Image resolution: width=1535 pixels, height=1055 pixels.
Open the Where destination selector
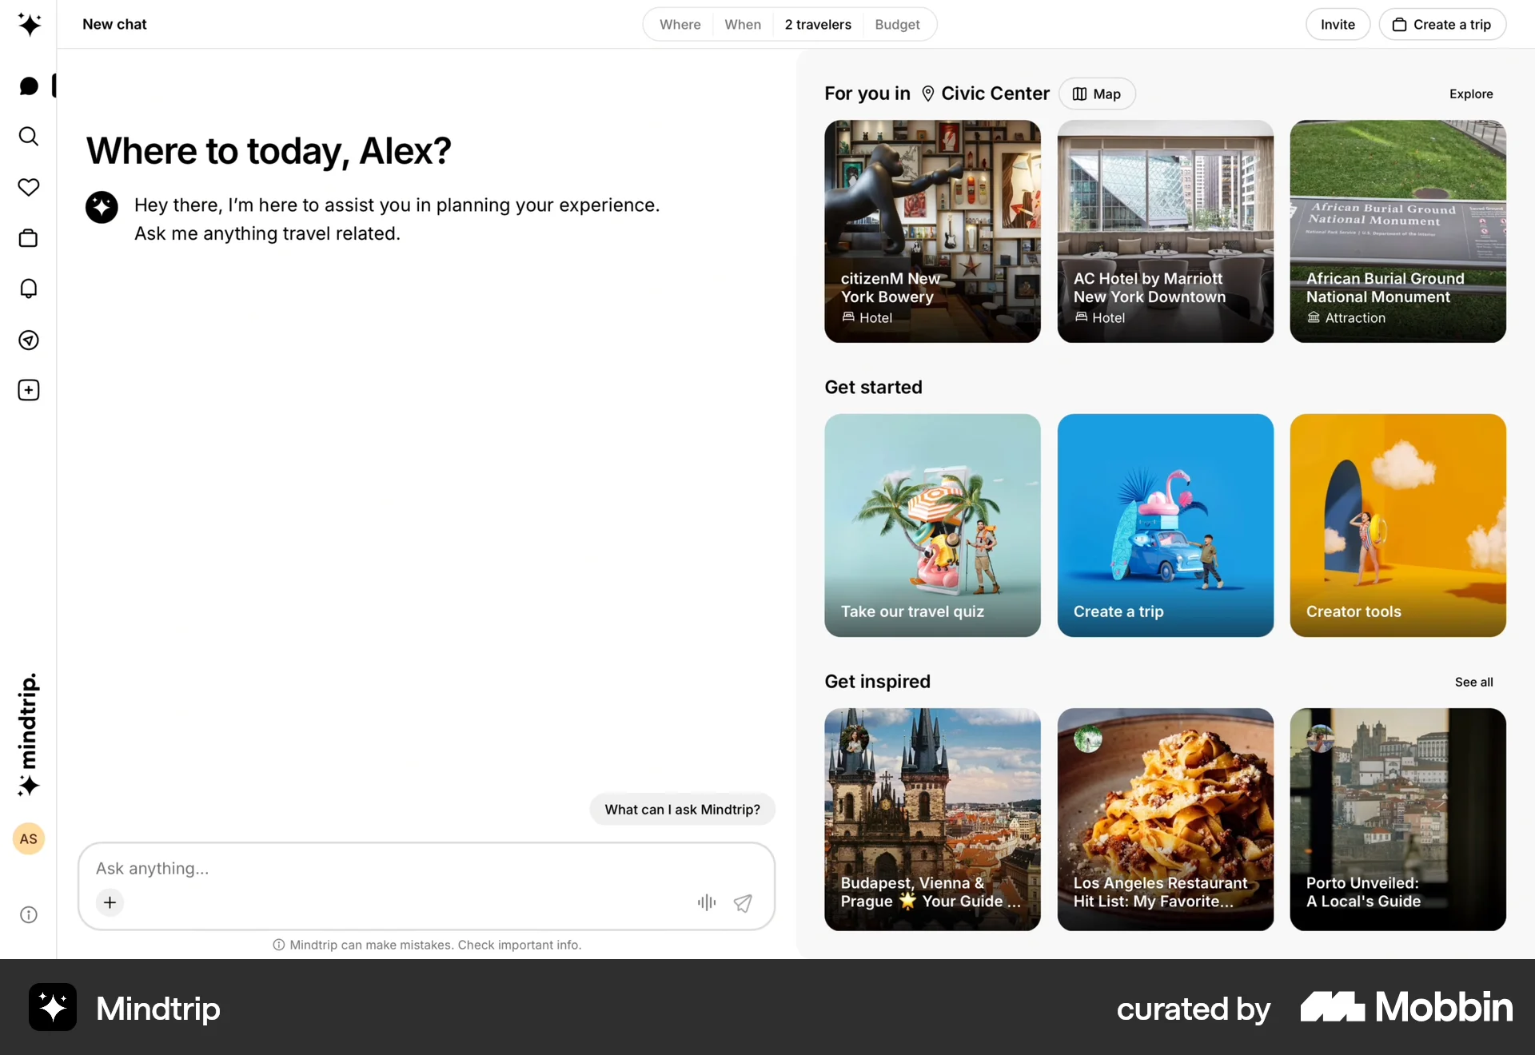point(680,24)
